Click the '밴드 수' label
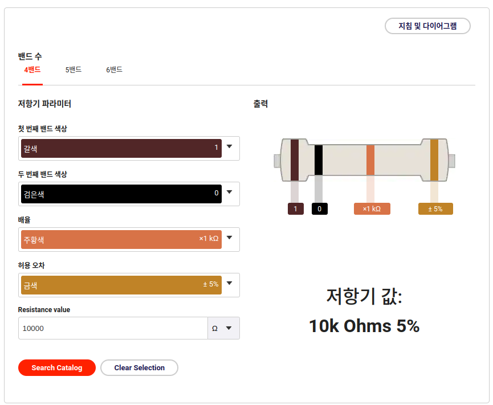Screen dimensions: 493x405 30,56
